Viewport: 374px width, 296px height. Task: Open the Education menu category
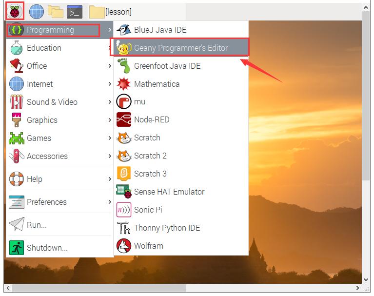pos(59,48)
